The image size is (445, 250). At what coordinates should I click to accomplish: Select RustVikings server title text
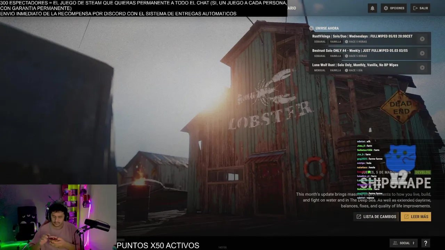click(x=362, y=36)
